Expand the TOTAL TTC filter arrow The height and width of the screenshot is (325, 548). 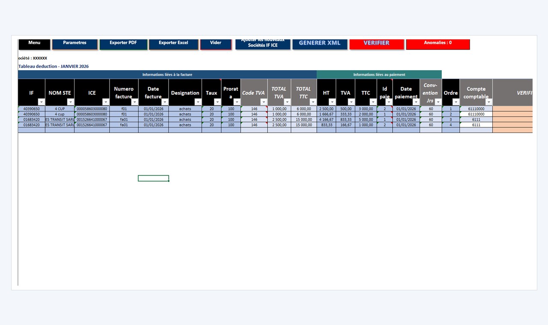(x=313, y=102)
